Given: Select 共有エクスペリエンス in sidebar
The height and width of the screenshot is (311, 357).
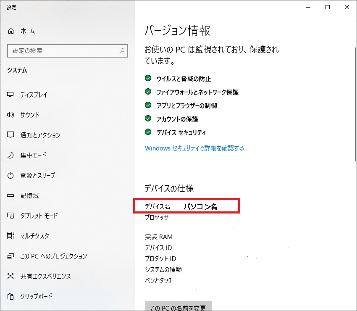Looking at the screenshot, I should coord(45,276).
